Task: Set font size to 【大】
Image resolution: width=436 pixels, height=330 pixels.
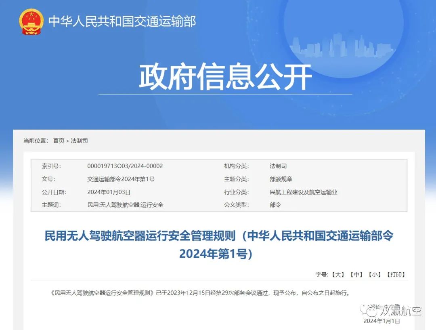Action: coord(338,274)
